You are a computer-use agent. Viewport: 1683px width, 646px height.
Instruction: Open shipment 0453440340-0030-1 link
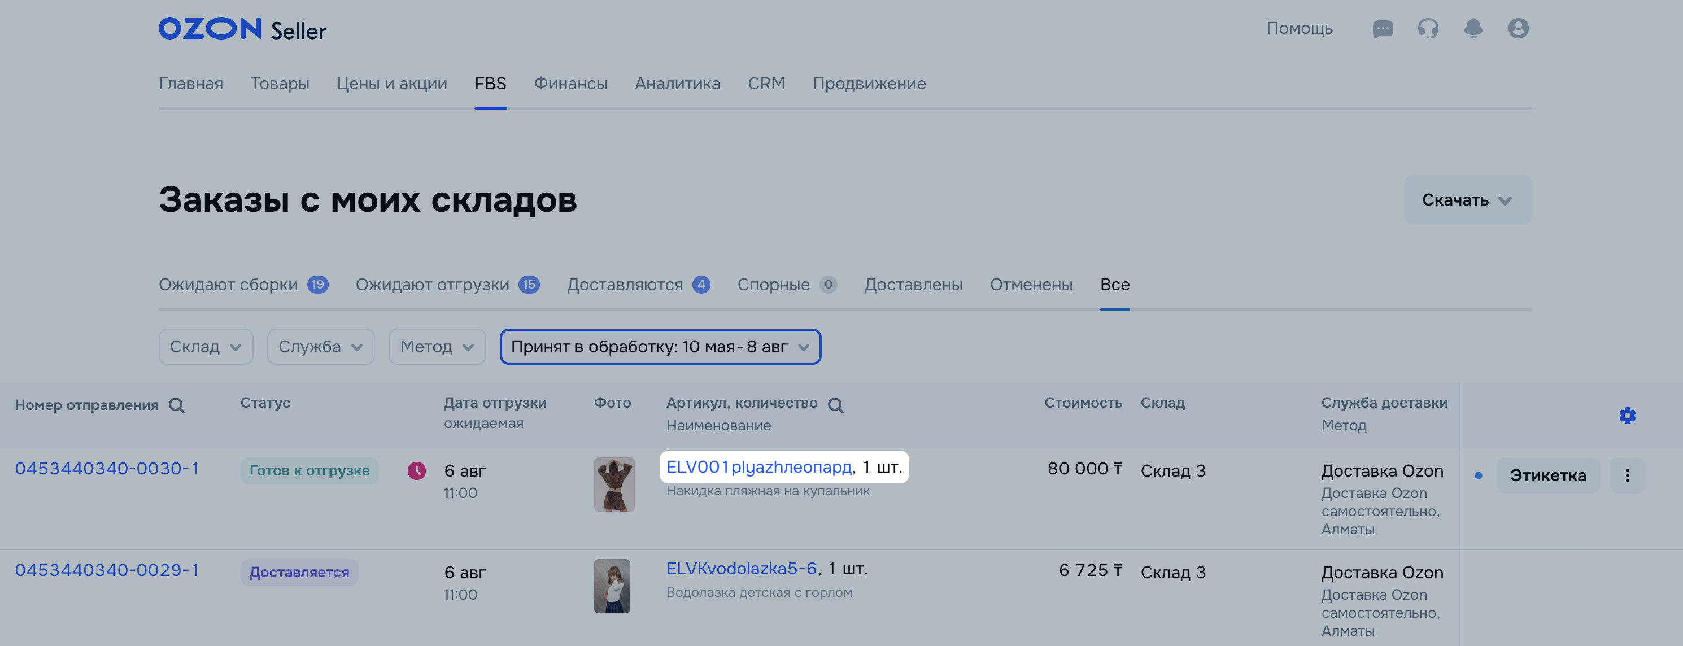pos(107,469)
